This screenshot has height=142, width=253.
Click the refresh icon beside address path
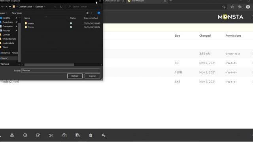[61, 7]
